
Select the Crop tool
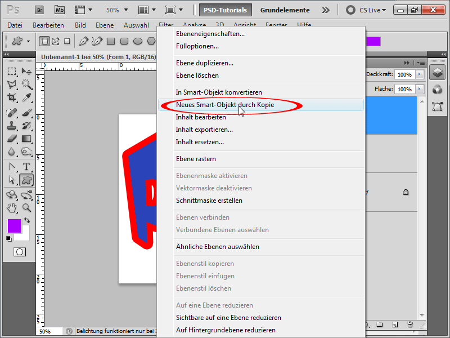12,97
